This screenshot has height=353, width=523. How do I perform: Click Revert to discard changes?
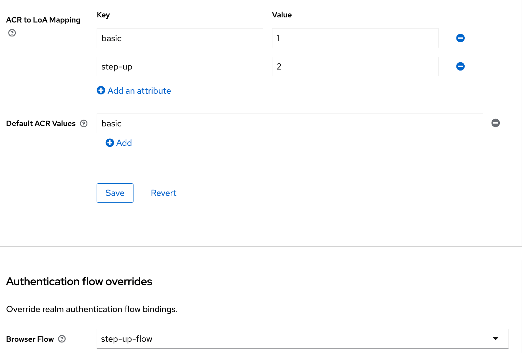pyautogui.click(x=164, y=193)
